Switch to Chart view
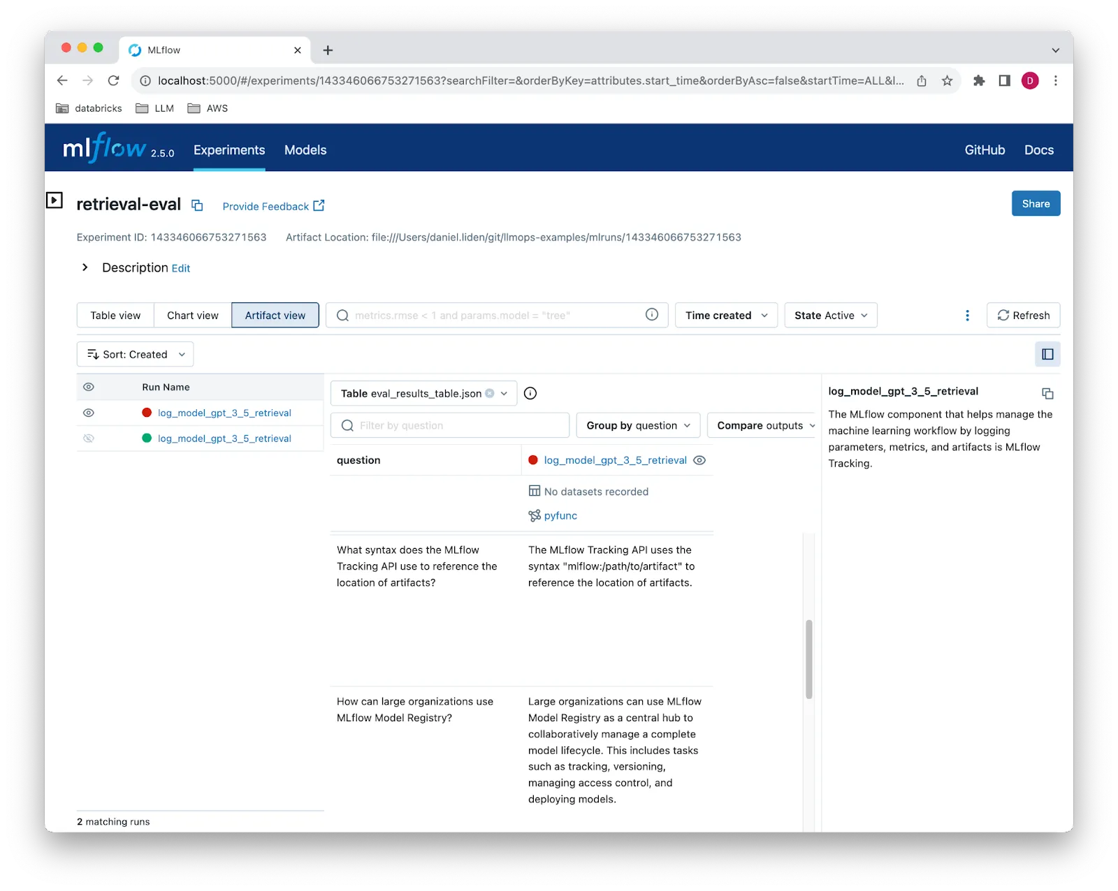1118x891 pixels. (191, 315)
